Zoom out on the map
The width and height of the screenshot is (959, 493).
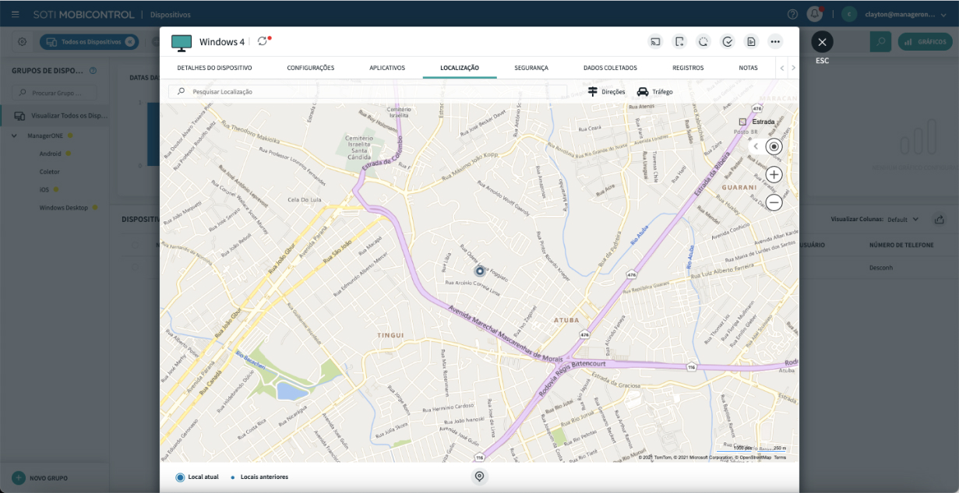click(x=774, y=202)
